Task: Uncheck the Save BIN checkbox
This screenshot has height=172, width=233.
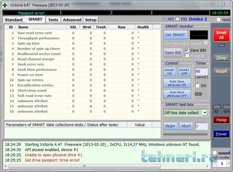Action: click(x=187, y=50)
